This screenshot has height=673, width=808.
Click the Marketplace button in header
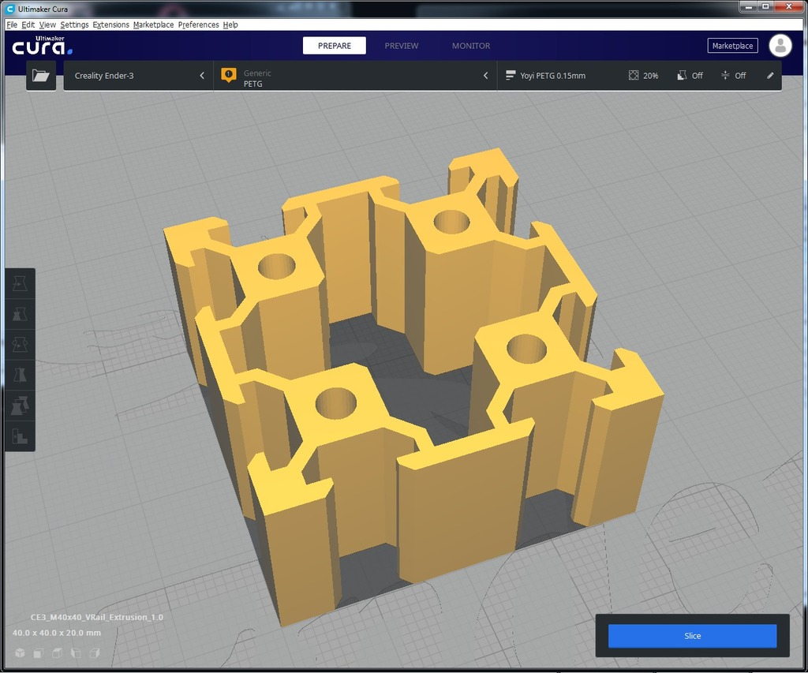(x=732, y=45)
